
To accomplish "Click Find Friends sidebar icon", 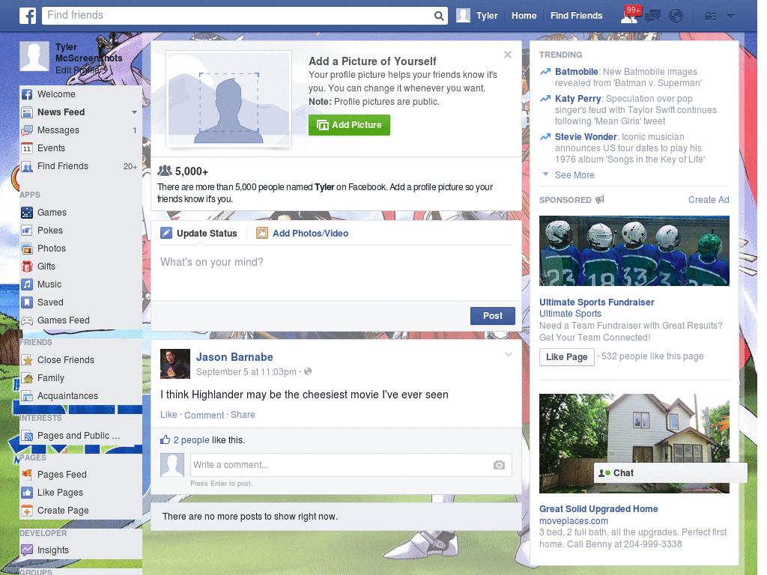I will pos(27,166).
